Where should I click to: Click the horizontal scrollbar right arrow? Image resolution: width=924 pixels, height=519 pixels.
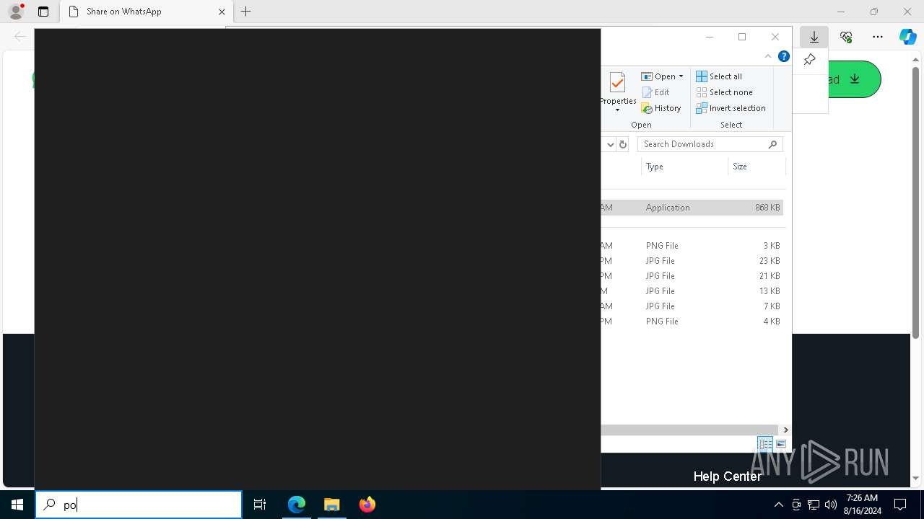[x=785, y=430]
